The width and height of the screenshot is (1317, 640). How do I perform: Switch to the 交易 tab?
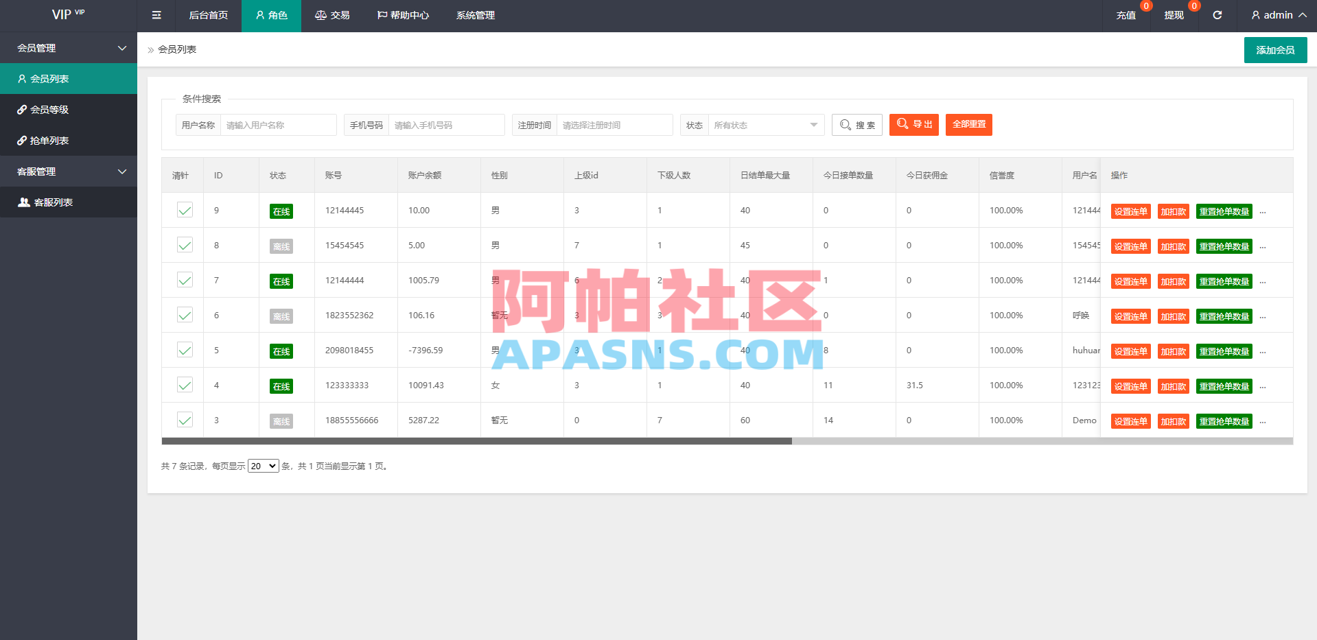(332, 14)
